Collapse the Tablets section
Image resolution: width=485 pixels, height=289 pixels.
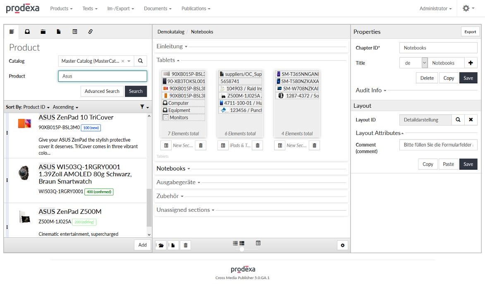(x=168, y=60)
